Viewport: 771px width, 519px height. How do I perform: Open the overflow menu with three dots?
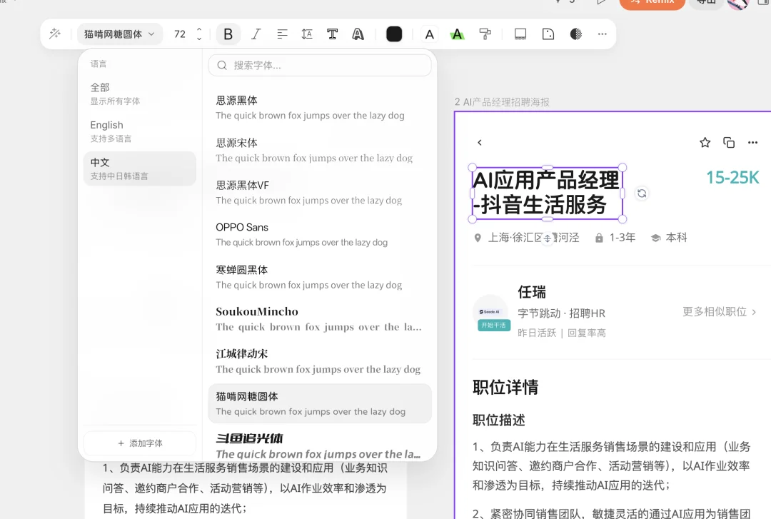point(602,34)
